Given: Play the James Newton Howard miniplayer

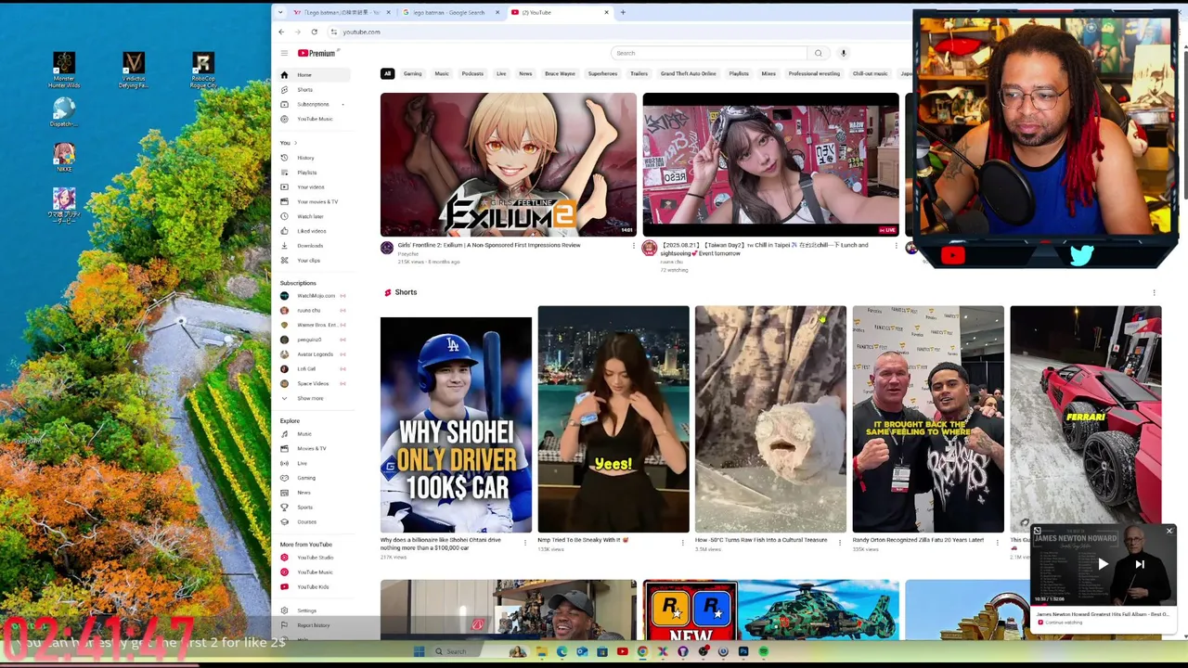Looking at the screenshot, I should pos(1103,564).
